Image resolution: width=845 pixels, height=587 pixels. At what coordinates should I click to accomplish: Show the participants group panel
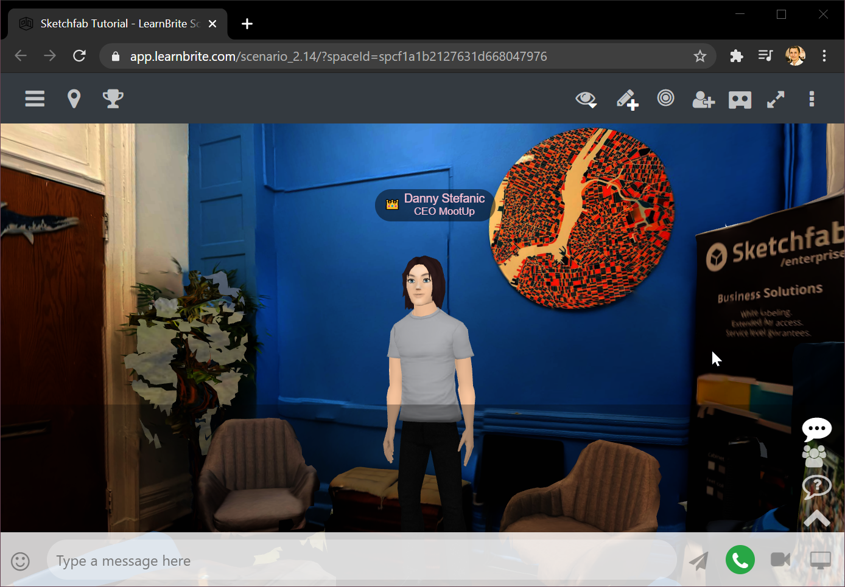[x=815, y=456]
